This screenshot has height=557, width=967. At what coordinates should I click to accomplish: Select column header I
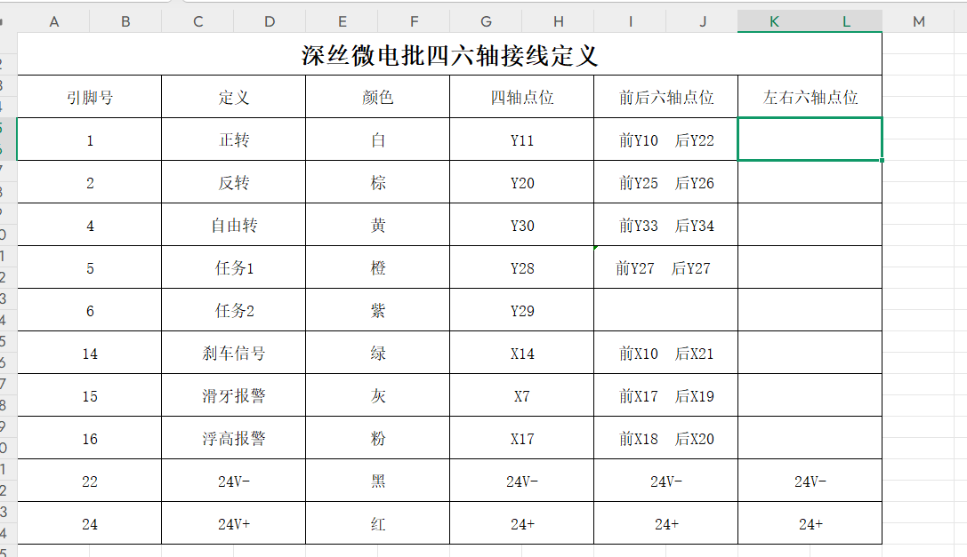pyautogui.click(x=630, y=21)
